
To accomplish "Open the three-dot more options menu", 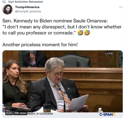I will tap(121, 7).
